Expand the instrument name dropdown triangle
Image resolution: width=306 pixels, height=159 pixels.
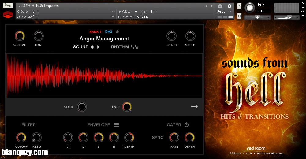click(20, 6)
